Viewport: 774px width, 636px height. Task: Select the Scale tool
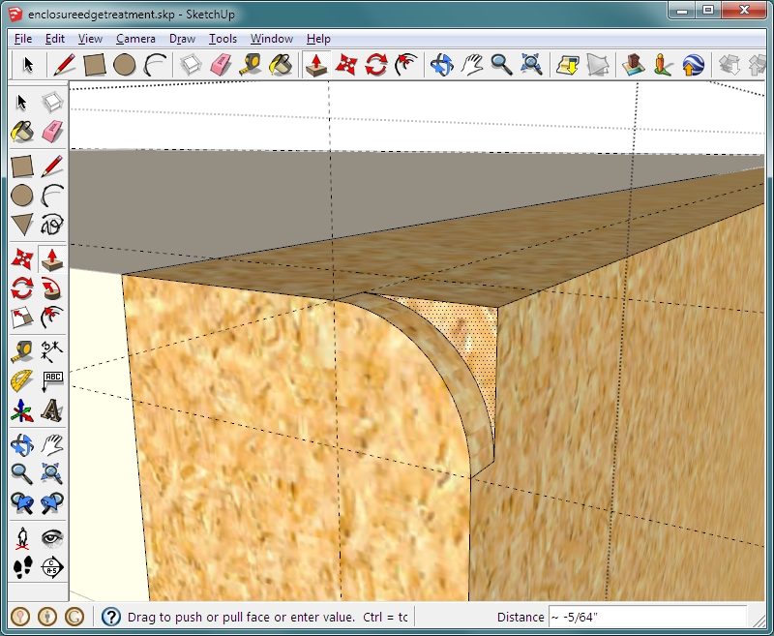(x=21, y=318)
